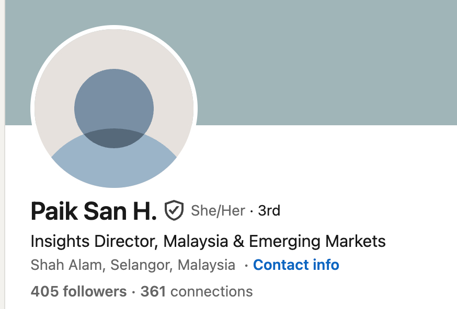Click Malaysia in the location line
Screen dimensions: 457x309
[207, 265]
